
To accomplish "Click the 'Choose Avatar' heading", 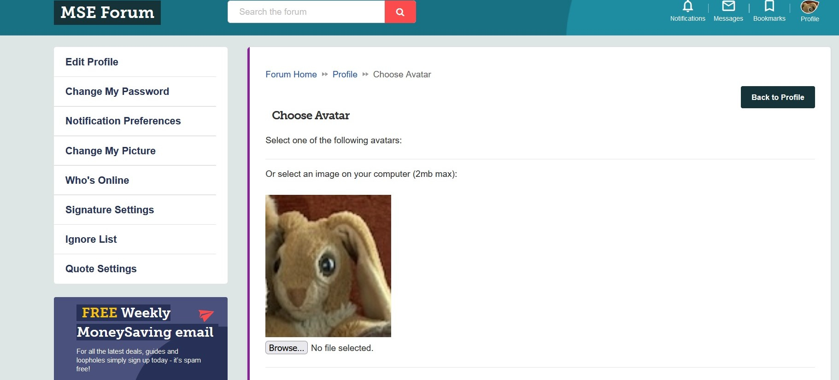I will tap(311, 115).
